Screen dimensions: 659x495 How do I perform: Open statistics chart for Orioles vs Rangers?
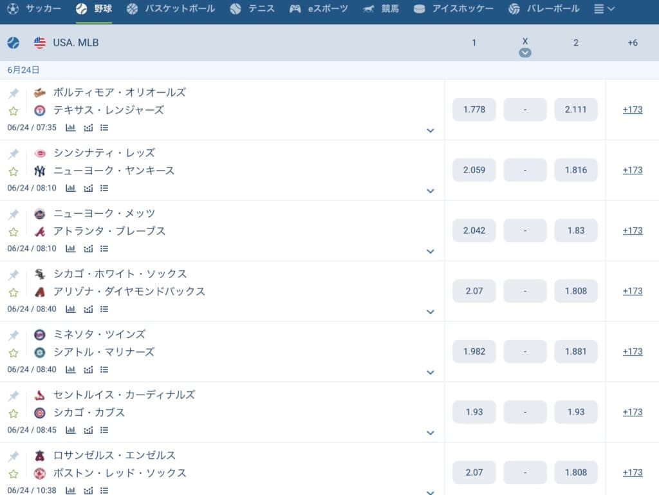point(71,127)
